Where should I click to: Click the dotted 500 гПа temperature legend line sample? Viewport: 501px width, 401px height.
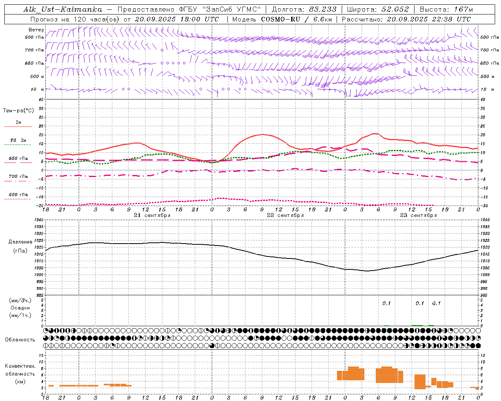18,199
